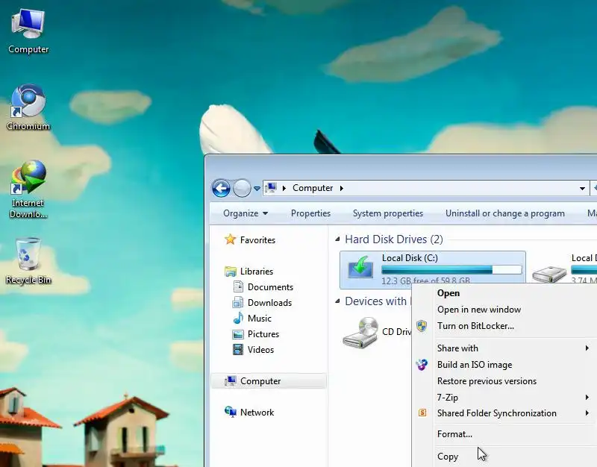Select Network in the navigation pane

point(257,413)
